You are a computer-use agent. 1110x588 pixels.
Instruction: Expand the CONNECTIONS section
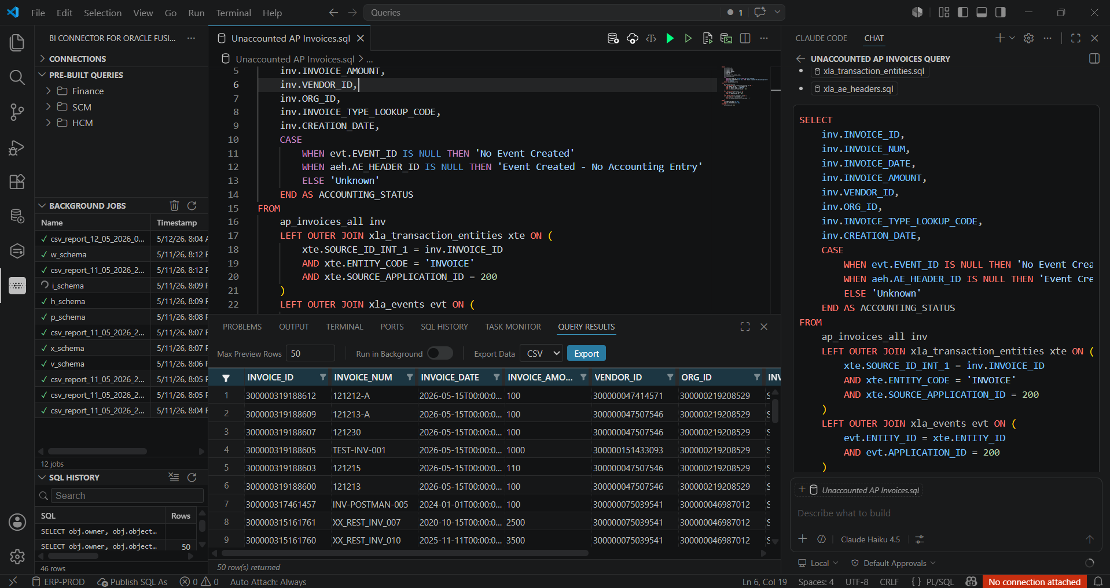point(78,58)
